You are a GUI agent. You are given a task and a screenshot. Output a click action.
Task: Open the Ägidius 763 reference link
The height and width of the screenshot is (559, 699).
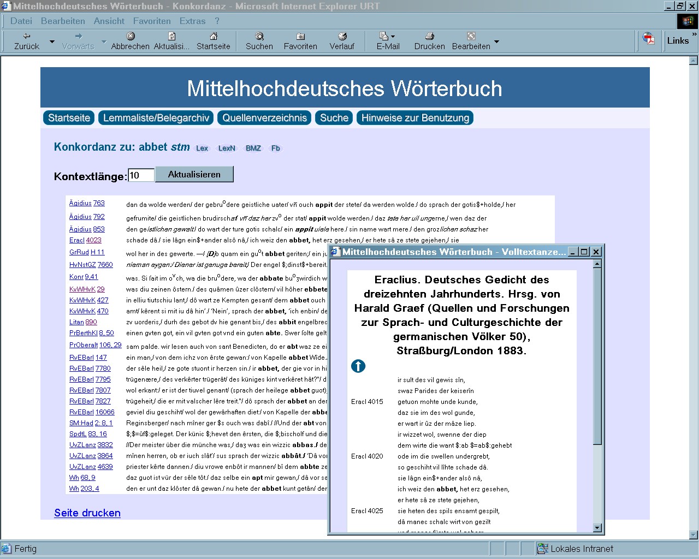tap(87, 203)
